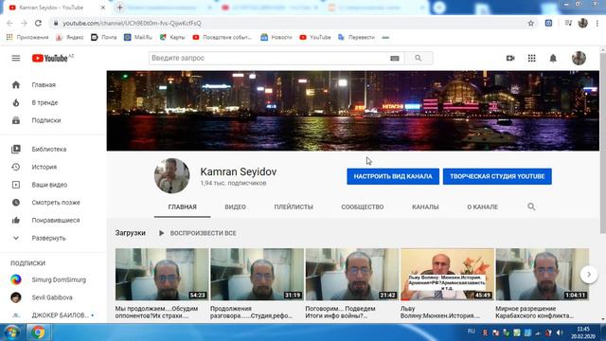The height and width of the screenshot is (341, 606).
Task: Open the Яндекс bookmark
Action: [69, 37]
